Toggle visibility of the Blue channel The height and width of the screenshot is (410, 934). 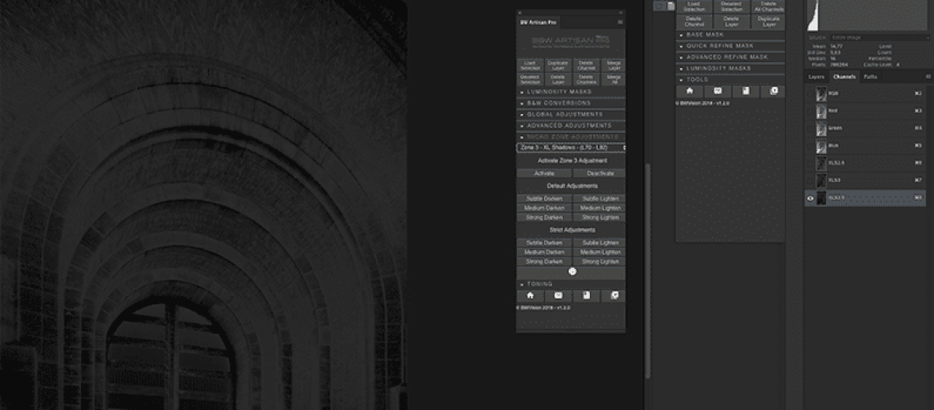coord(810,145)
